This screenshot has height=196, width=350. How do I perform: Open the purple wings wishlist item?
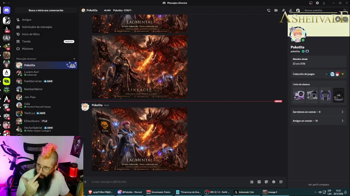coord(325,96)
